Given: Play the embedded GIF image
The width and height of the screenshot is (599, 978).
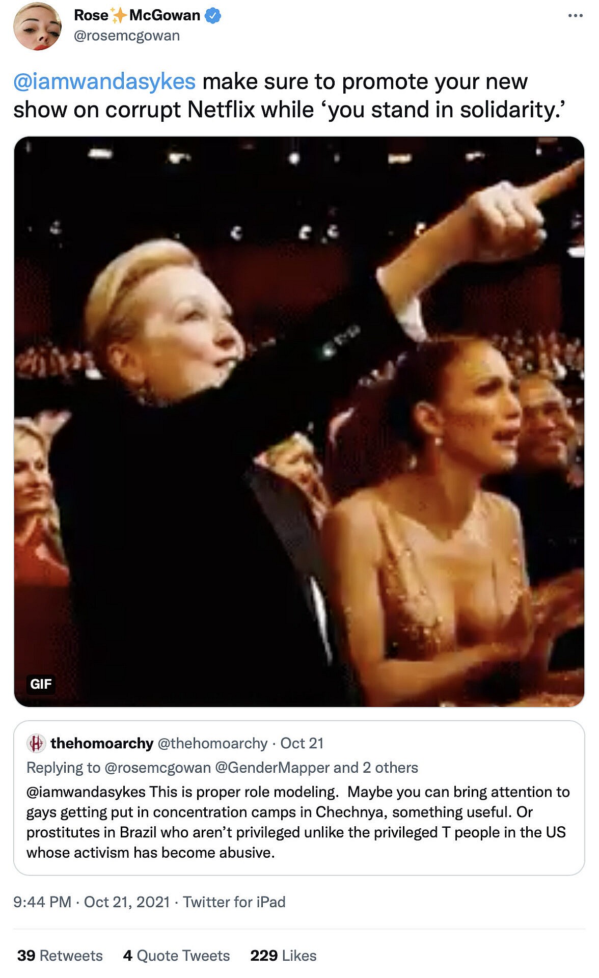Looking at the screenshot, I should [299, 421].
